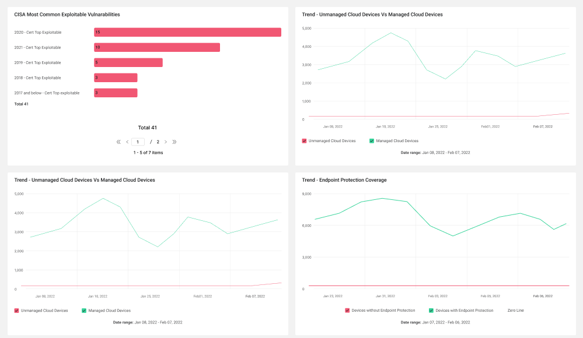Click the Feb 03, 2022 axis date
The height and width of the screenshot is (338, 583).
click(x=438, y=297)
